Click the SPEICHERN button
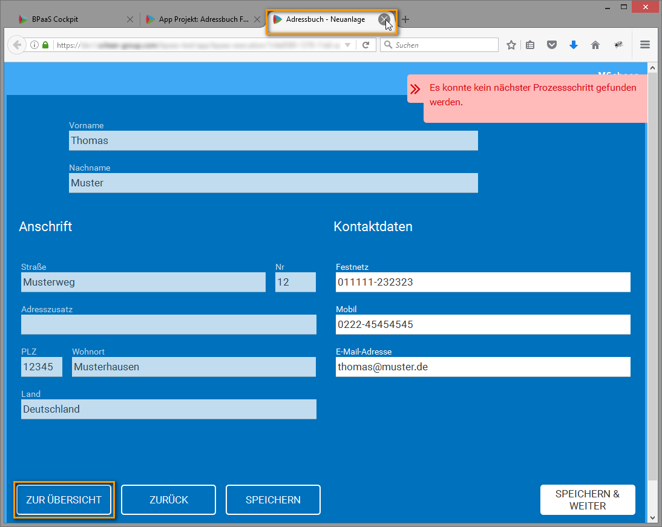The height and width of the screenshot is (527, 662). 273,500
